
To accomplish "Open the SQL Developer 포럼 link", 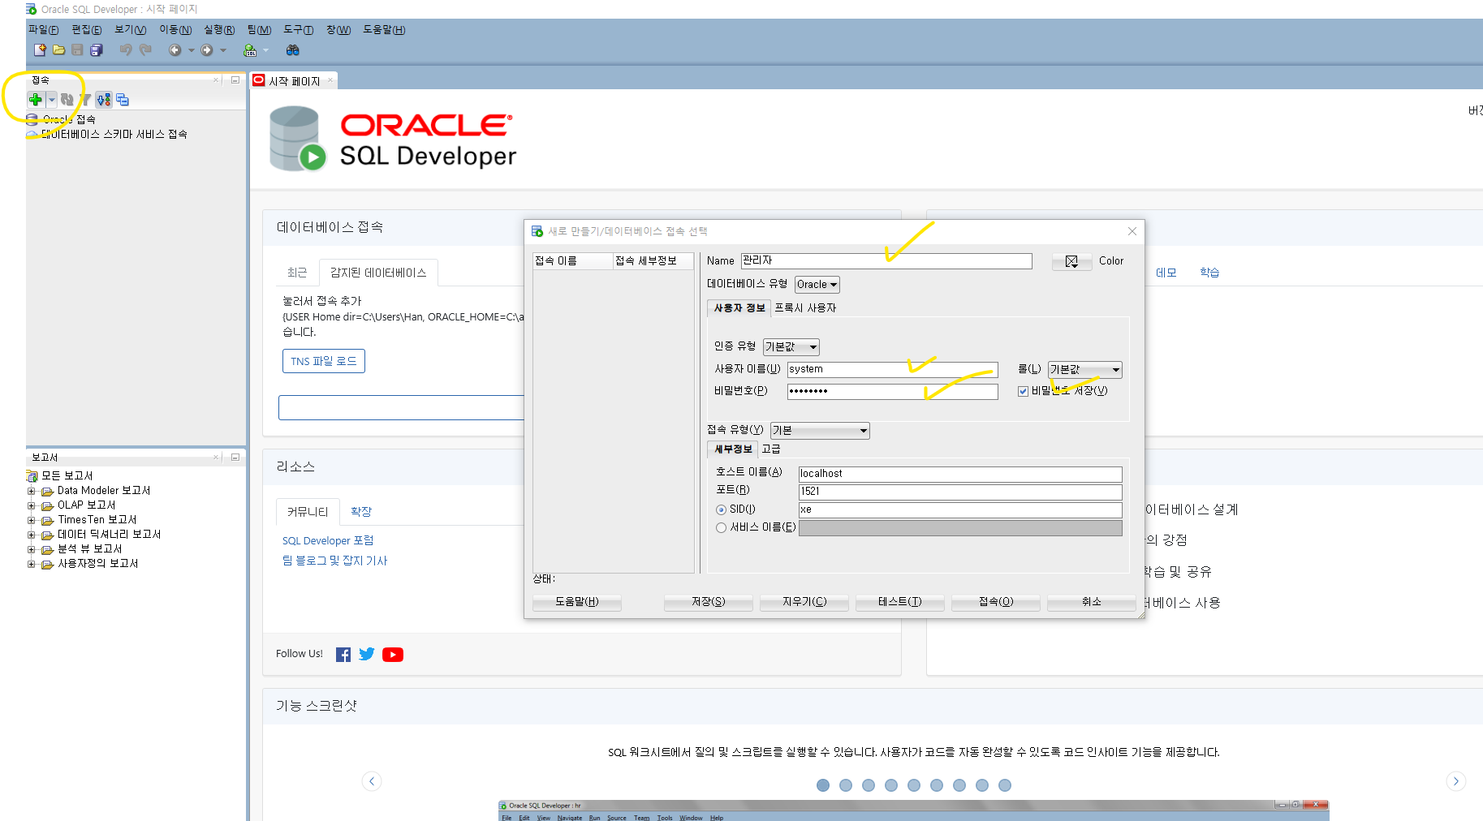I will coord(328,541).
